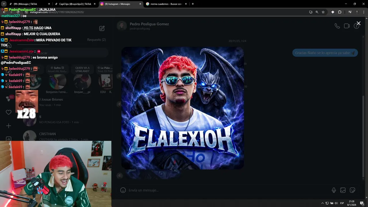This screenshot has height=207, width=368.
Task: Open Pedro Posligua chat header avatar
Action: click(x=122, y=26)
